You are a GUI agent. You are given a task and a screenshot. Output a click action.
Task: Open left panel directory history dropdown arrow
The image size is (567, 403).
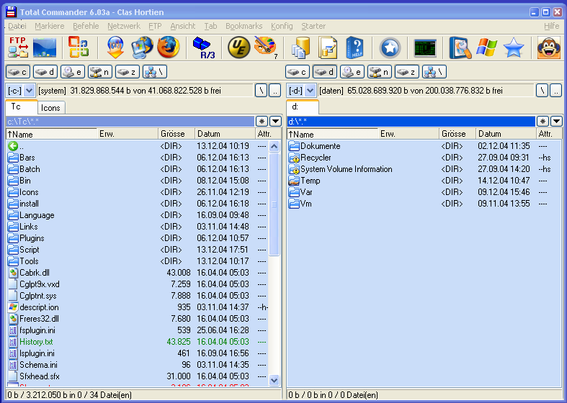275,122
